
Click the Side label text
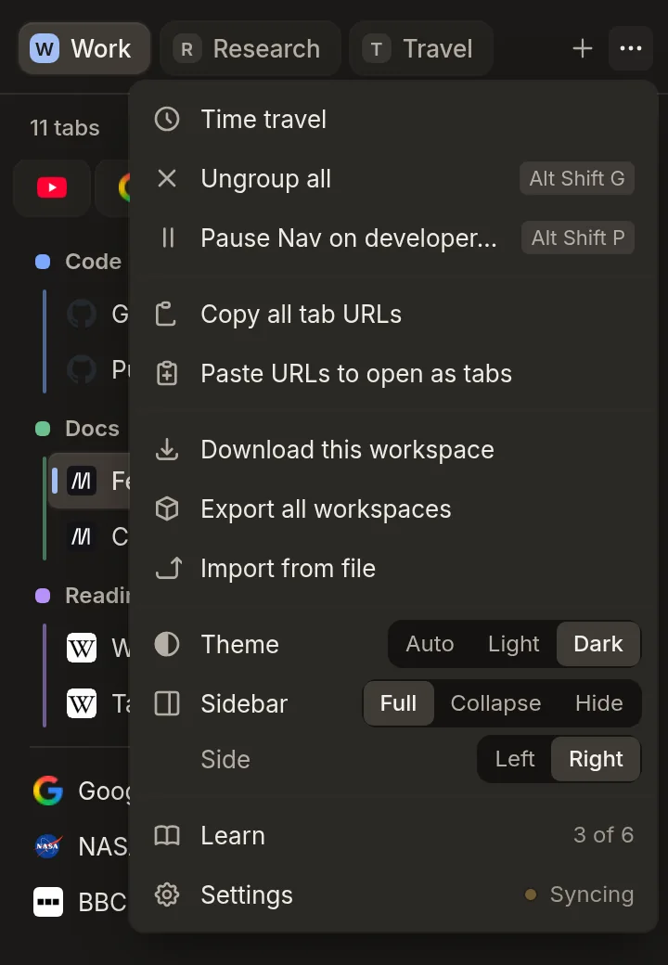[x=225, y=759]
